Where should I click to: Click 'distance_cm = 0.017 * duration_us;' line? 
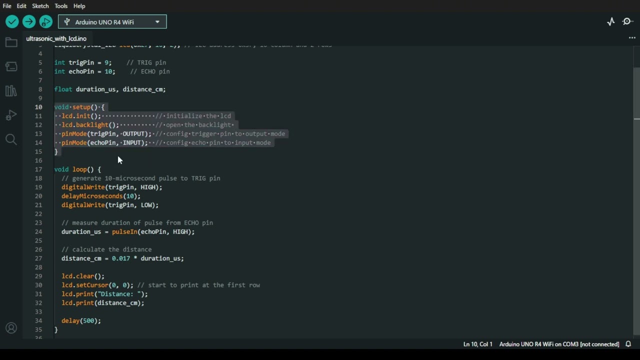(122, 258)
